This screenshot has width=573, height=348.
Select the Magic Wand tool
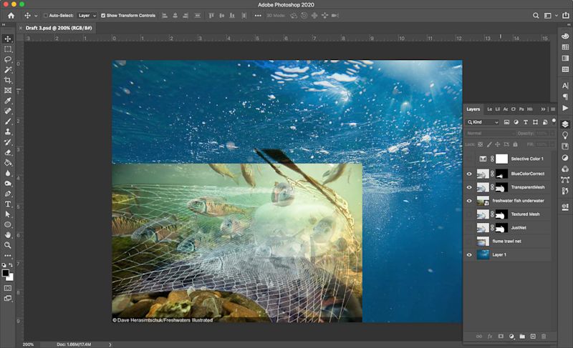pos(8,70)
